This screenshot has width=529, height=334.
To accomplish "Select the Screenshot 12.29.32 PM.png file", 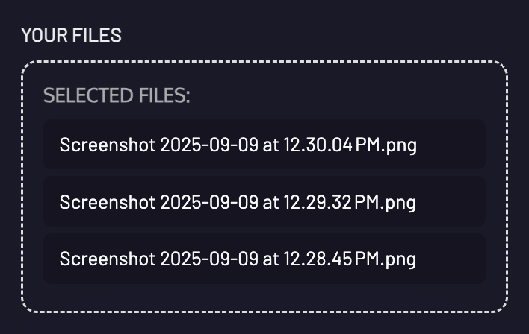I will pos(238,202).
